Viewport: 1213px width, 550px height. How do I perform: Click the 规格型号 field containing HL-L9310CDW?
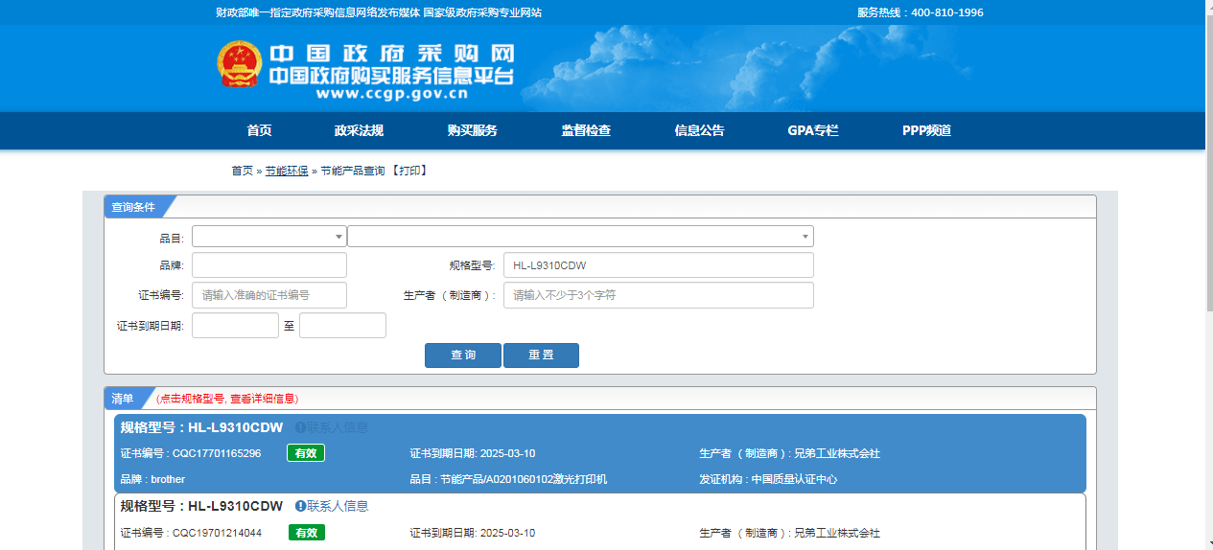[x=658, y=265]
